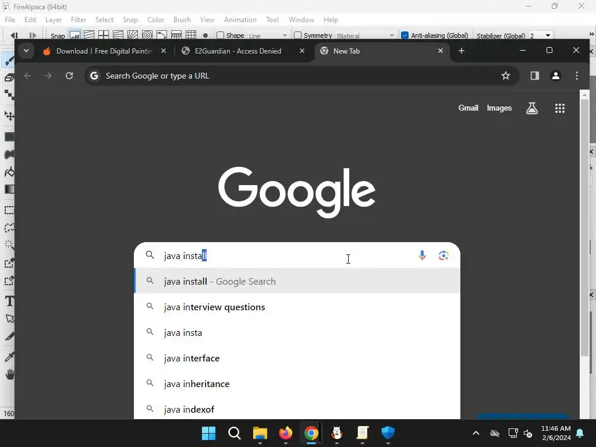Enable curve snap in FireAlpaca toolbar
The image size is (596, 447).
[x=162, y=35]
